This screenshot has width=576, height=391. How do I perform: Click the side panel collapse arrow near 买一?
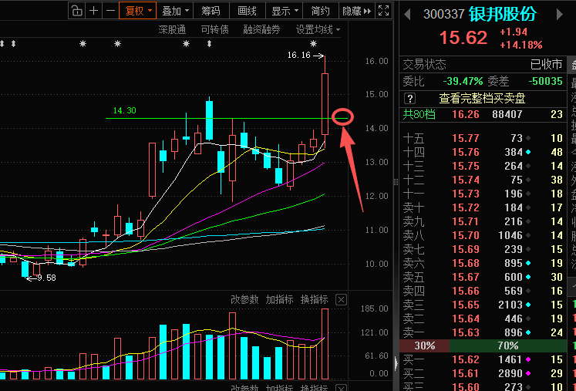click(x=396, y=363)
